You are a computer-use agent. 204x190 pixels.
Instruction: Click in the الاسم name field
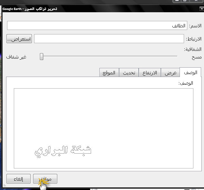tap(97, 25)
